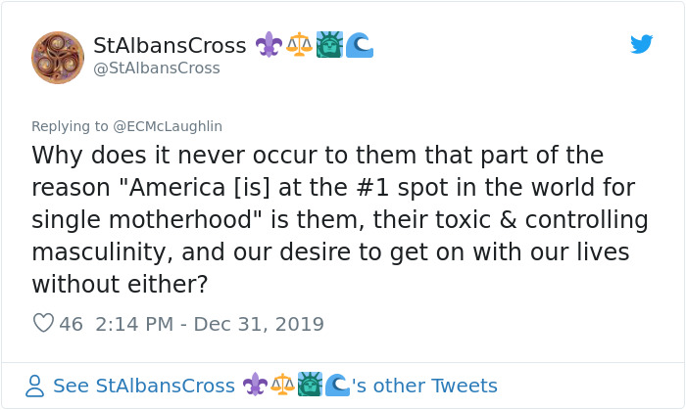Viewport: 686px width, 410px height.
Task: Click the Twitter bird logo
Action: (642, 44)
